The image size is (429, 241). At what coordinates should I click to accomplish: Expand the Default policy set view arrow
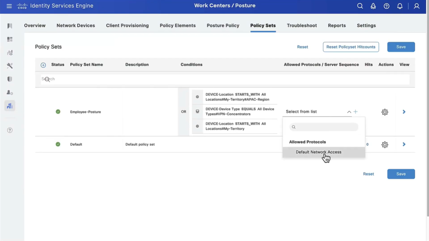pos(404,144)
